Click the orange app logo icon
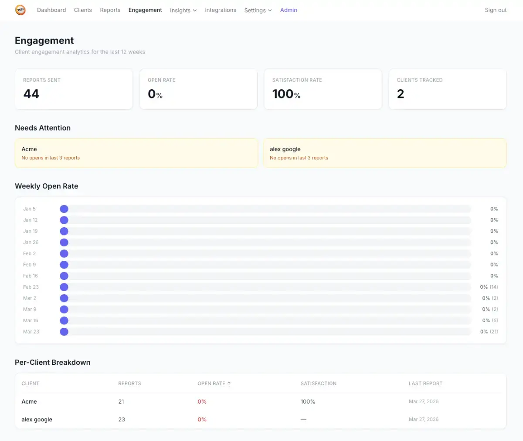523x441 pixels. click(20, 10)
